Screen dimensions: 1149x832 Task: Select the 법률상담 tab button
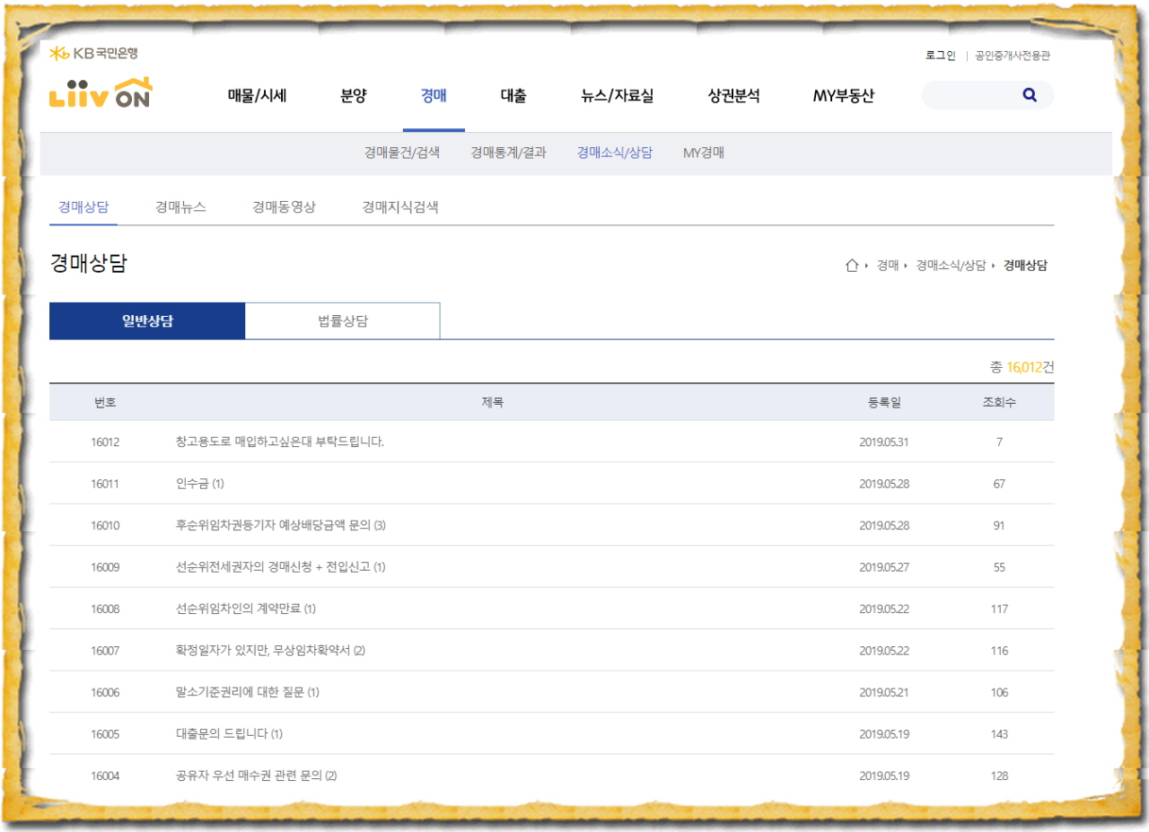tap(343, 321)
